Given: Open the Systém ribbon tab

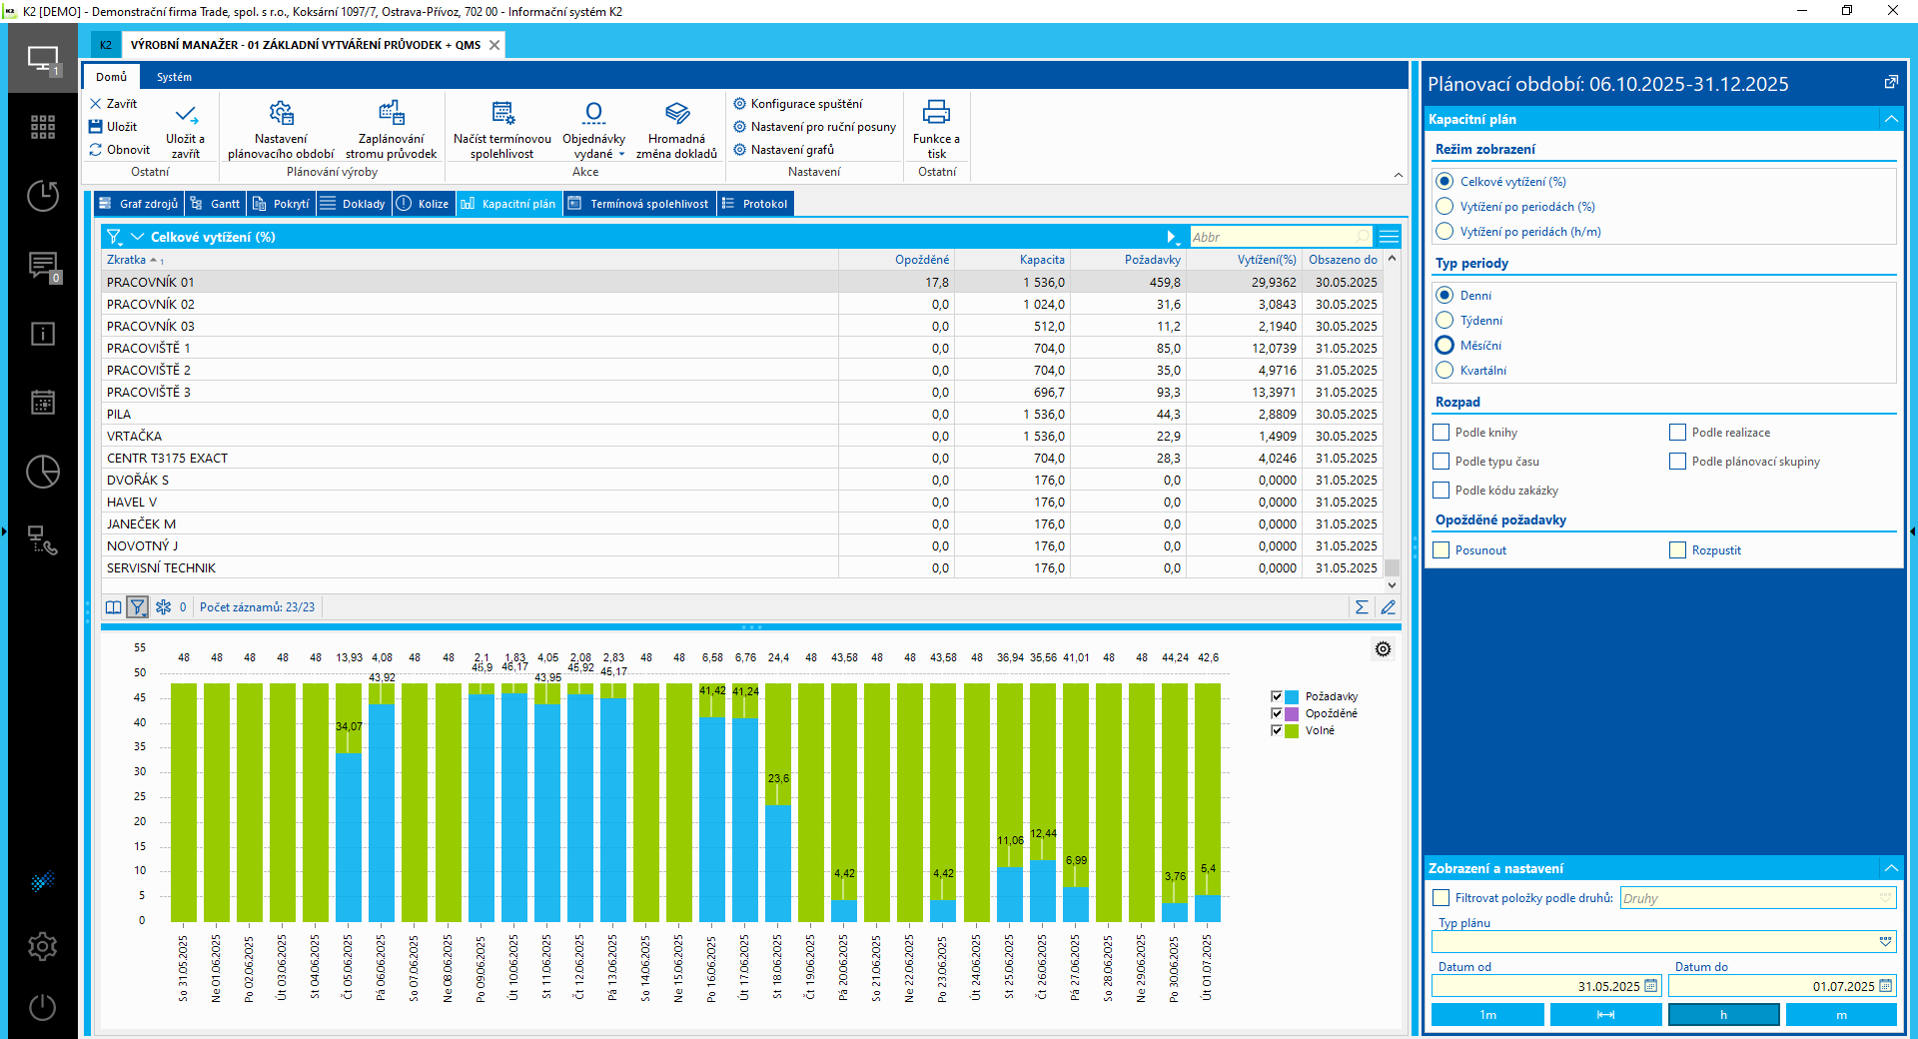Looking at the screenshot, I should (x=174, y=77).
